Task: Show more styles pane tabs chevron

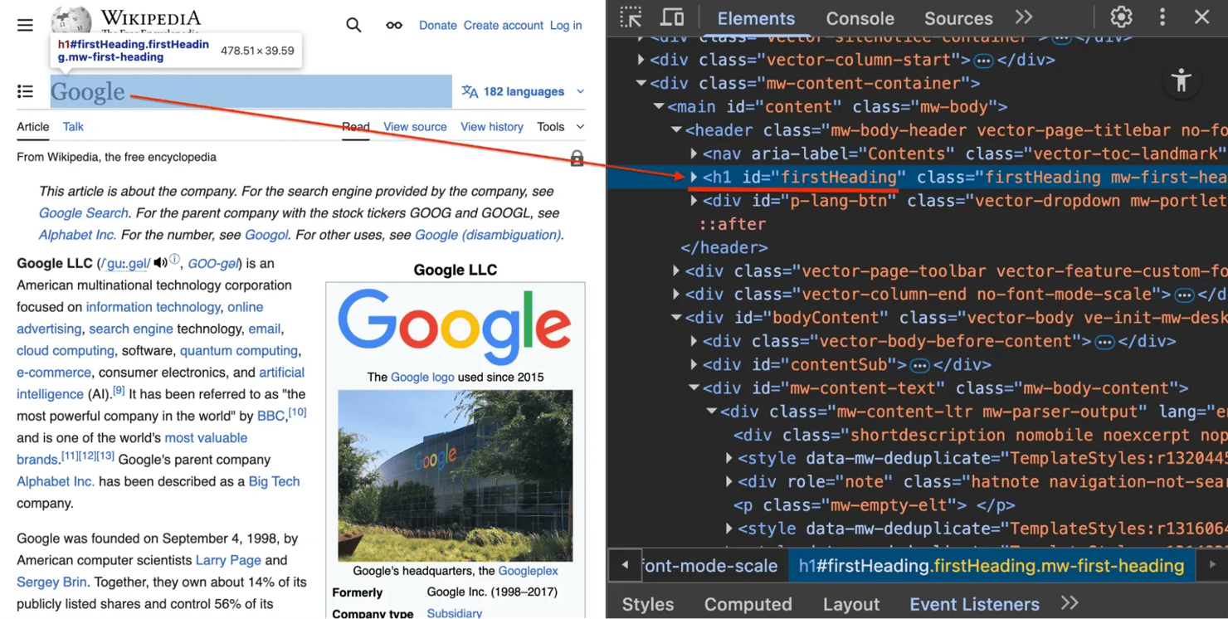Action: [1070, 603]
